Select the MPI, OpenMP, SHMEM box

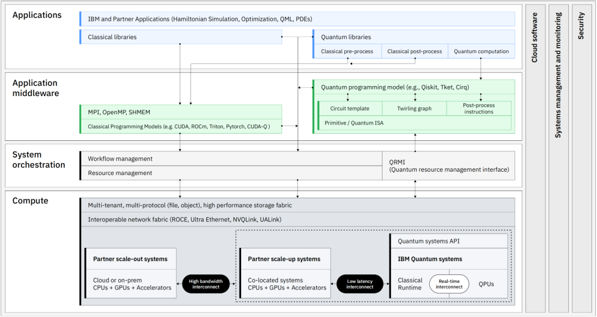[181, 113]
